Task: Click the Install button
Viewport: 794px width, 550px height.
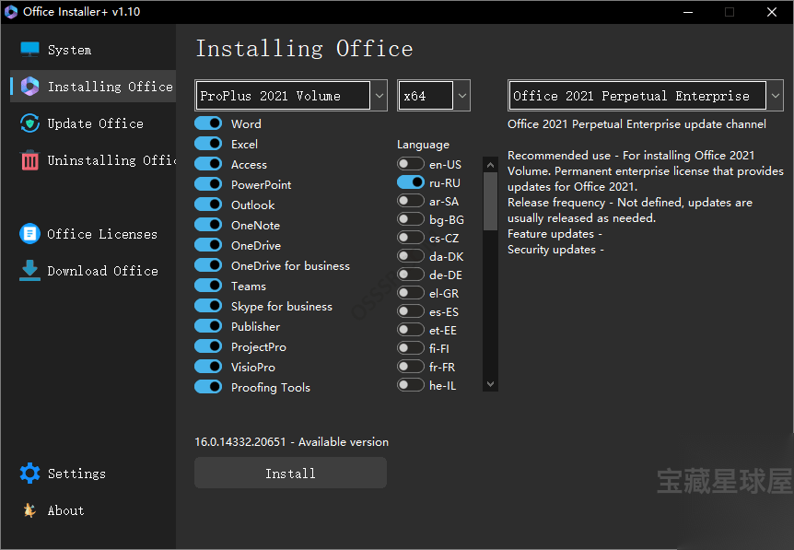Action: 291,473
